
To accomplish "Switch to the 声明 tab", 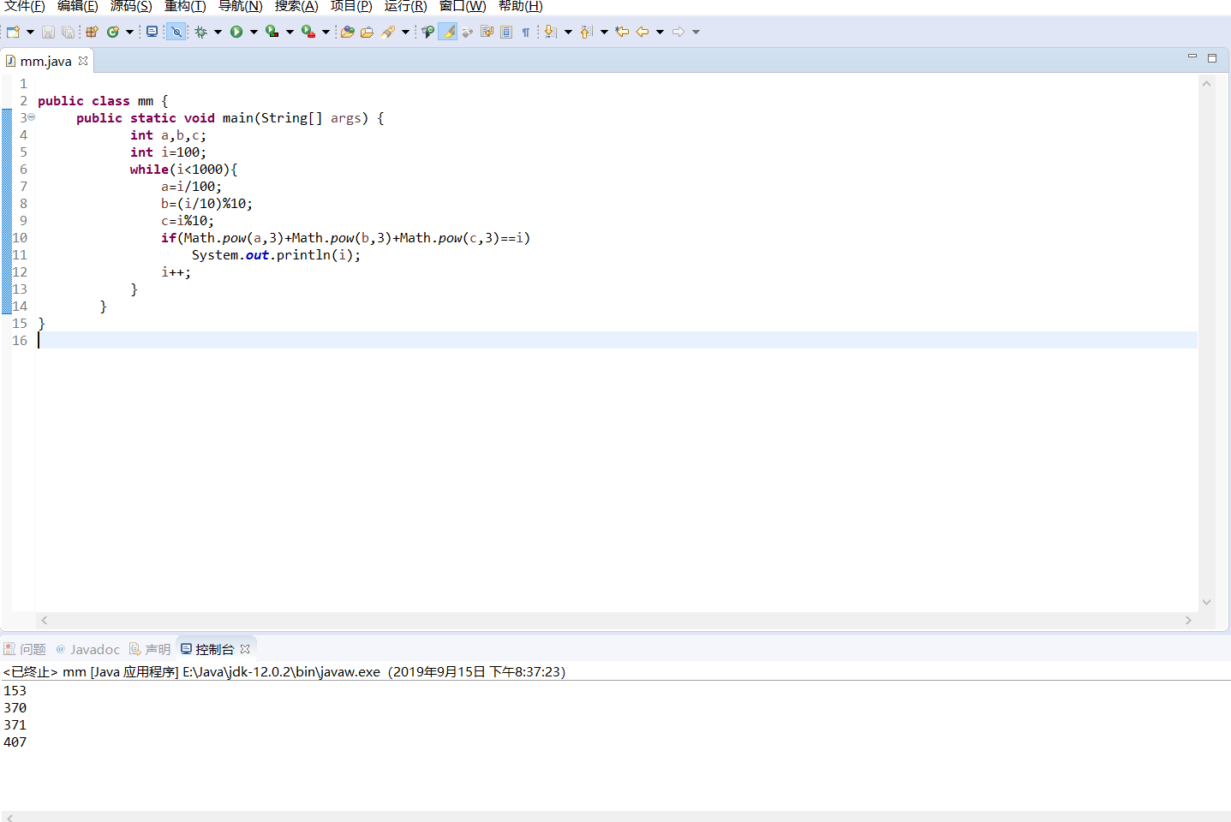I will tap(150, 649).
